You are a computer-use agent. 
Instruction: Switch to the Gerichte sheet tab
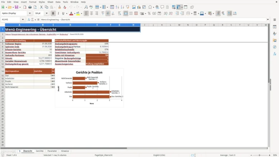tap(40, 151)
